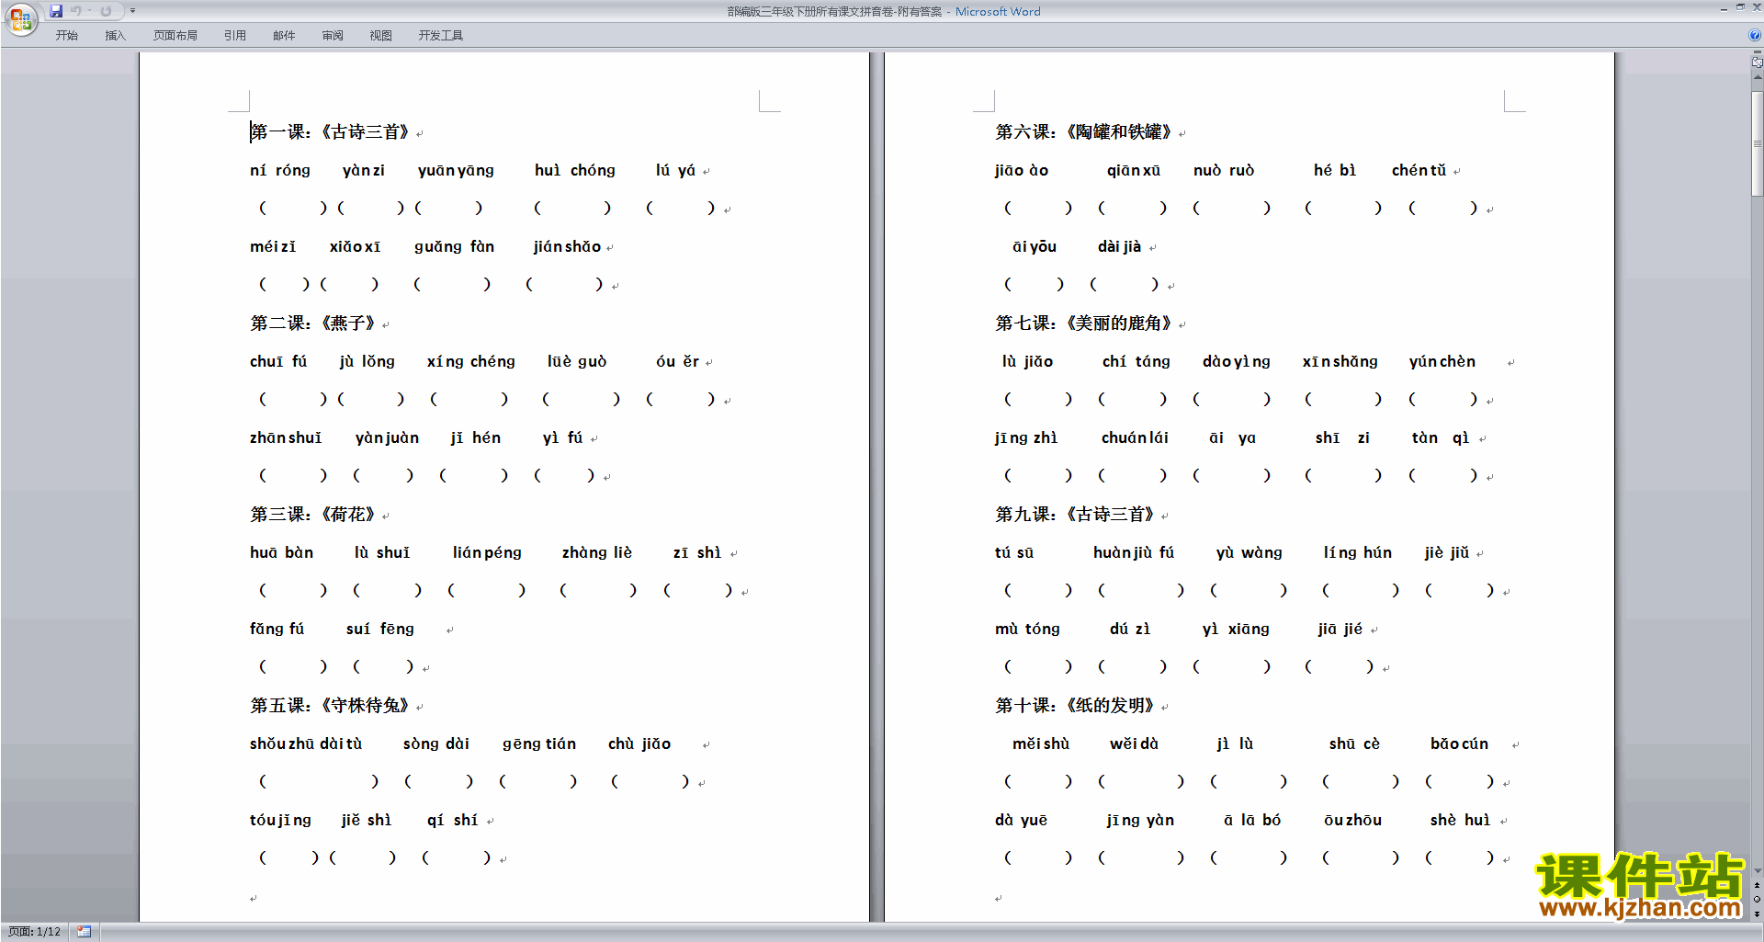Click the pinyin word gēng tián
Image resolution: width=1764 pixels, height=942 pixels.
pos(539,744)
